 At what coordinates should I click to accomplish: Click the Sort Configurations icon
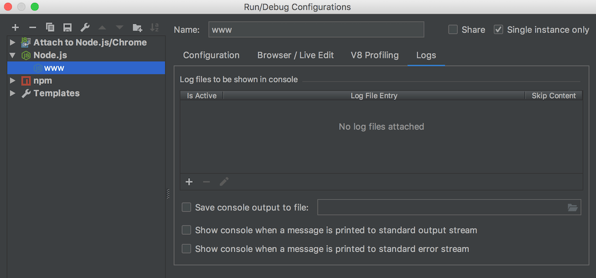point(154,27)
